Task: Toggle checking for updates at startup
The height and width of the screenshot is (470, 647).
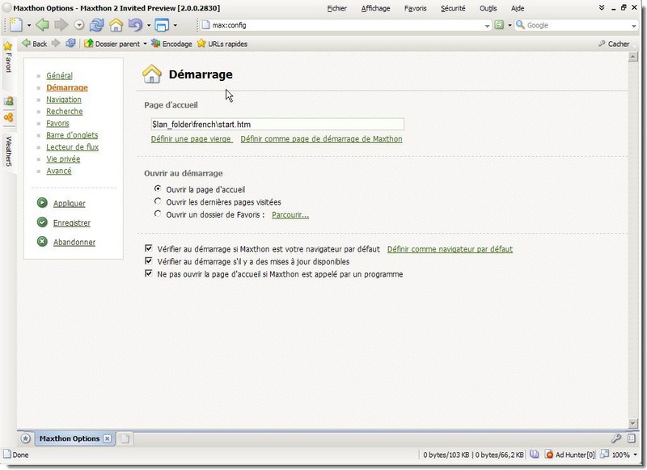Action: click(149, 260)
